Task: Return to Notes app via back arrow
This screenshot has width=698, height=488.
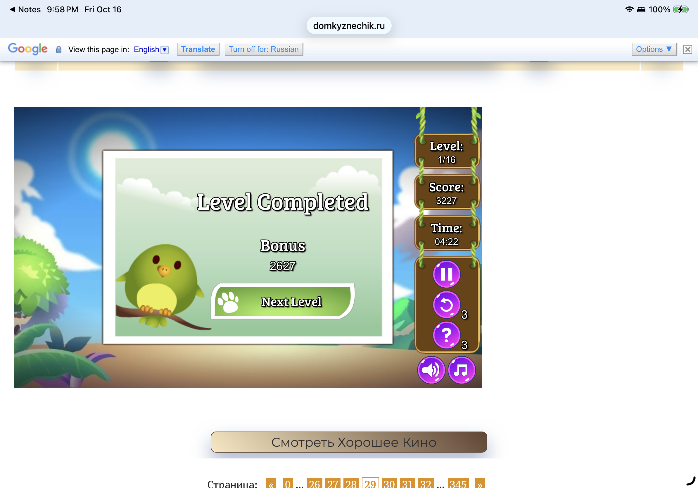Action: (25, 9)
